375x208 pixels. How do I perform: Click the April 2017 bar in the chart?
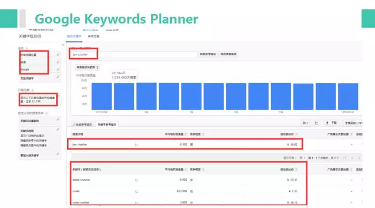[x=124, y=96]
